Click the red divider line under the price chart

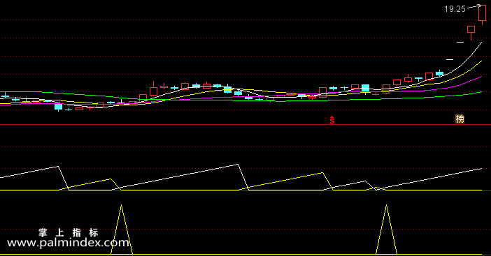coord(245,125)
